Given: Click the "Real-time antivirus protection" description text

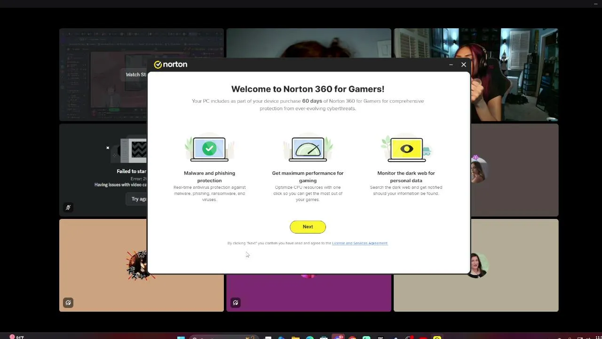Looking at the screenshot, I should (209, 194).
